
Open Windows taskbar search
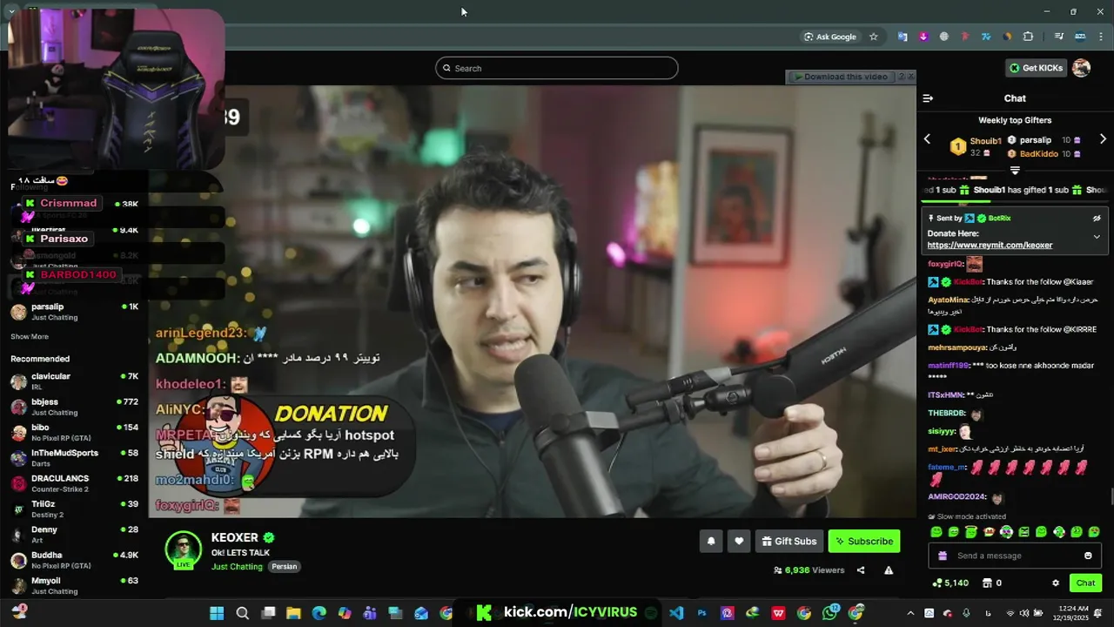[243, 613]
